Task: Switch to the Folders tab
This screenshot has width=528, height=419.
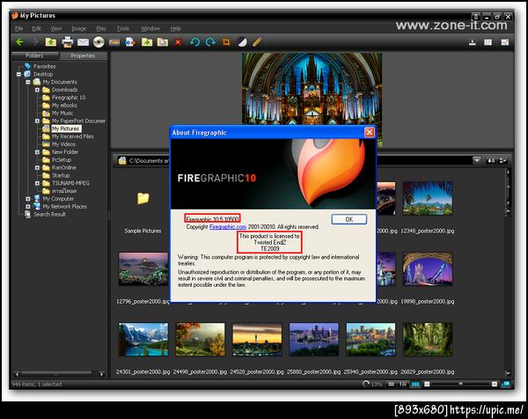Action: pos(34,55)
